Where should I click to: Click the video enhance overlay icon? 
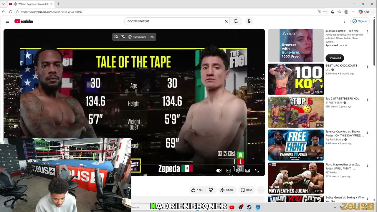(123, 37)
